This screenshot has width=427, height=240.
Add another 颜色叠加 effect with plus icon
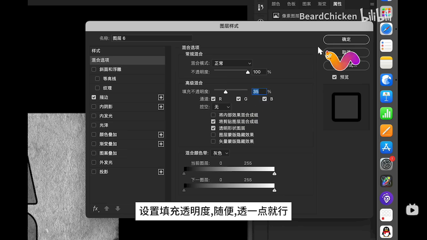pyautogui.click(x=161, y=135)
